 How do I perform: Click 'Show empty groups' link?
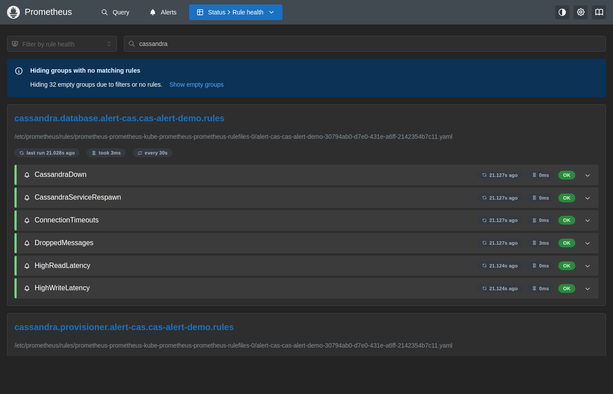pyautogui.click(x=197, y=84)
